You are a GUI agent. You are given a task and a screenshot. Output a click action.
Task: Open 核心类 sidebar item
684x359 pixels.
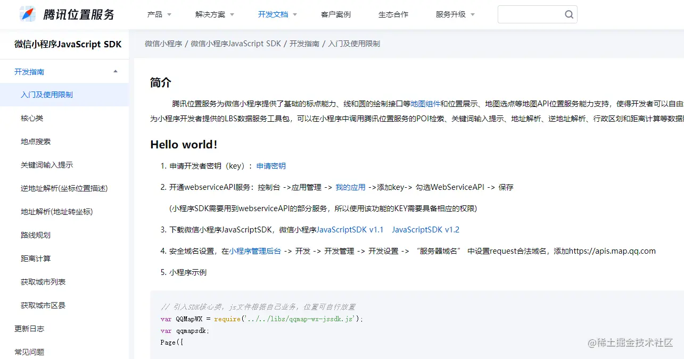(x=32, y=118)
